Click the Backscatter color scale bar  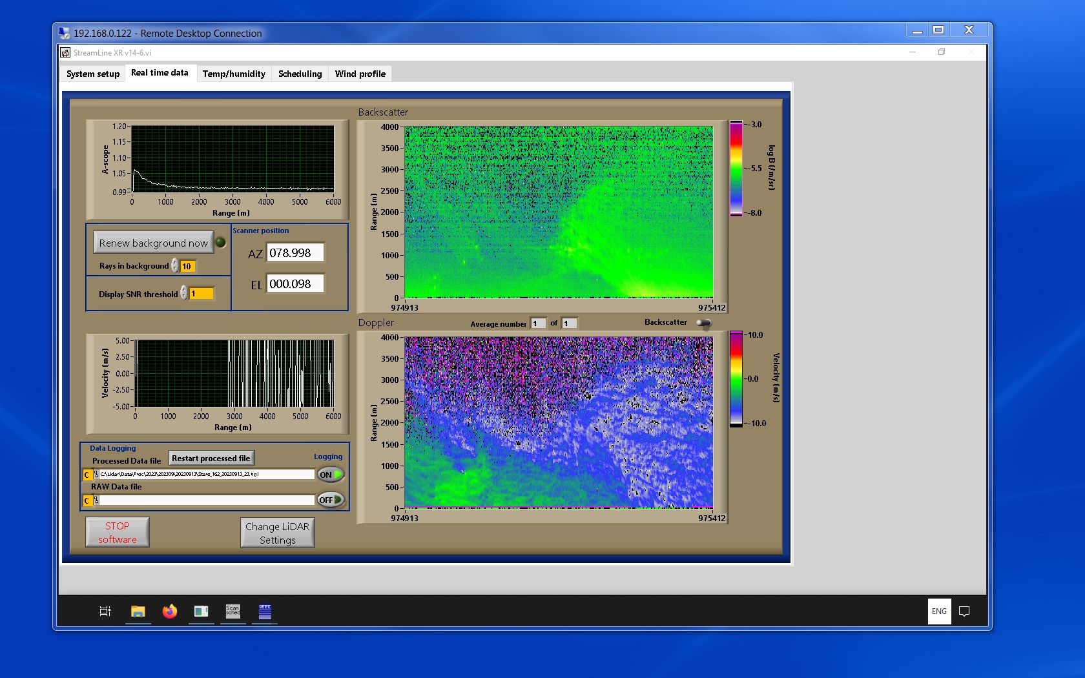(736, 169)
